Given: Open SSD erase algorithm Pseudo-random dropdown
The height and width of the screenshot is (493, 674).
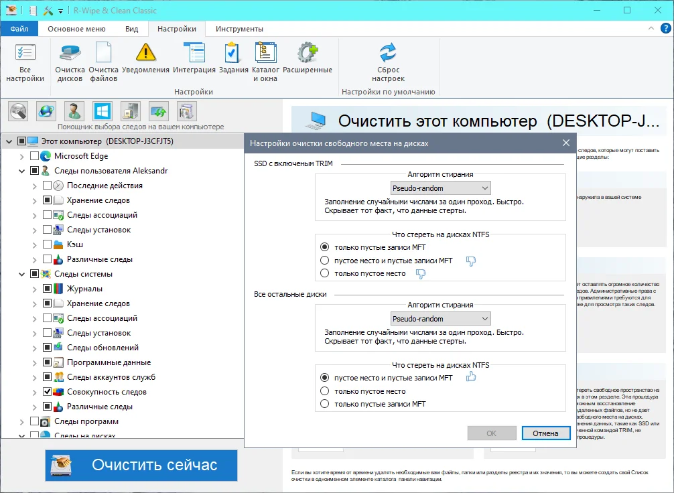Looking at the screenshot, I should pyautogui.click(x=441, y=188).
